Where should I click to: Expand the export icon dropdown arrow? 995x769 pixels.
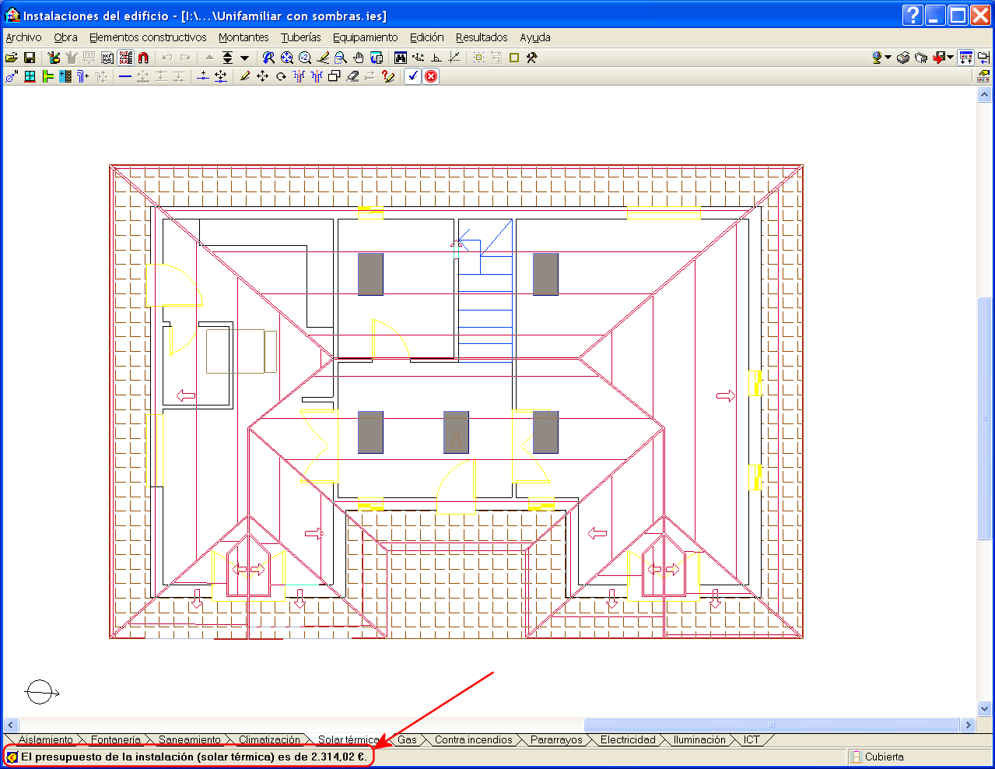tap(950, 58)
